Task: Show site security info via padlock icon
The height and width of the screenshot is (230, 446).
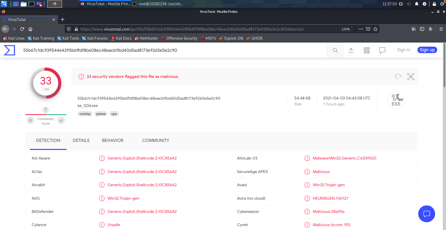Action: [76, 29]
